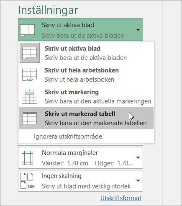Choose bold Skriv ut aktiva blad option

click(86, 53)
